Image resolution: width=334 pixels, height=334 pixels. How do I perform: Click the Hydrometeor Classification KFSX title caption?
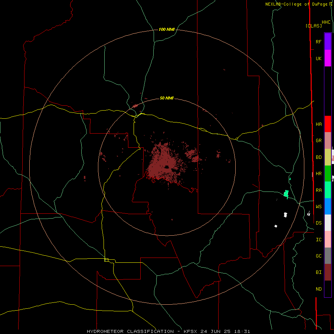tap(168, 331)
